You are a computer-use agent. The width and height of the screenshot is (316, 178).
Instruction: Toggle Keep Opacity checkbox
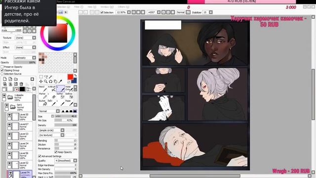coord(56,152)
